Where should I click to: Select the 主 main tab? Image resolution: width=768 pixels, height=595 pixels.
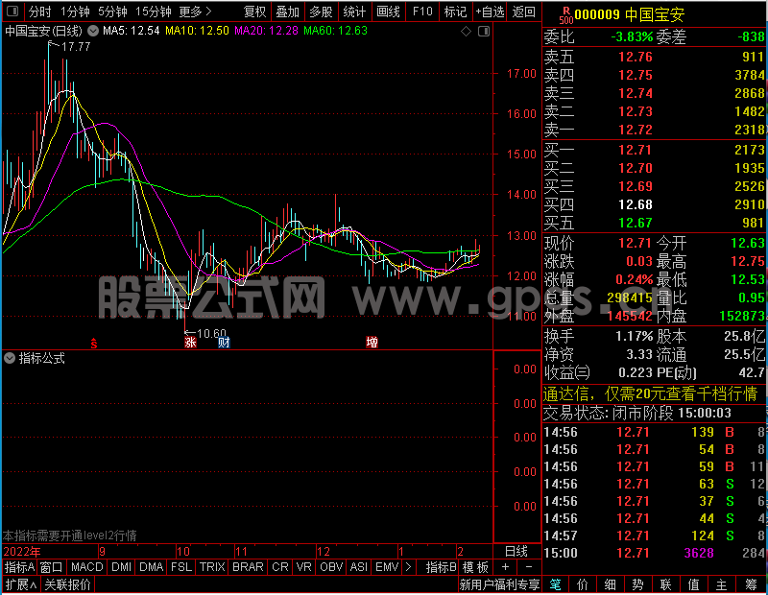coord(722,584)
